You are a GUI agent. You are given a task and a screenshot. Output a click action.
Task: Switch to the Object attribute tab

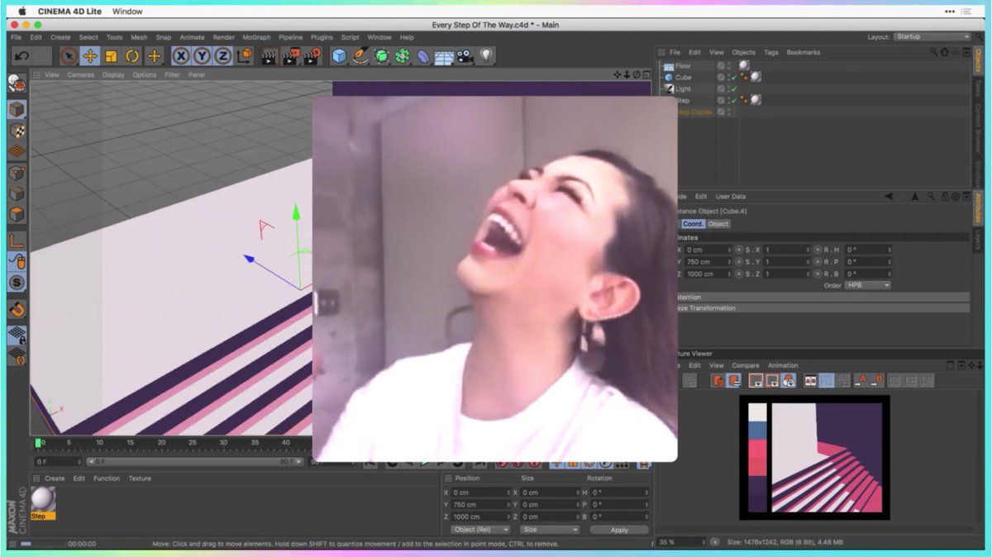pyautogui.click(x=718, y=224)
